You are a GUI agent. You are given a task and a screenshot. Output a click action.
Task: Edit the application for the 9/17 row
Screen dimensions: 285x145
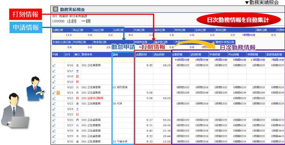click(x=54, y=71)
